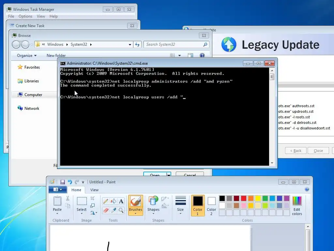The width and height of the screenshot is (334, 251).
Task: Click the search magnifier in Search System32
Action: pos(205,44)
